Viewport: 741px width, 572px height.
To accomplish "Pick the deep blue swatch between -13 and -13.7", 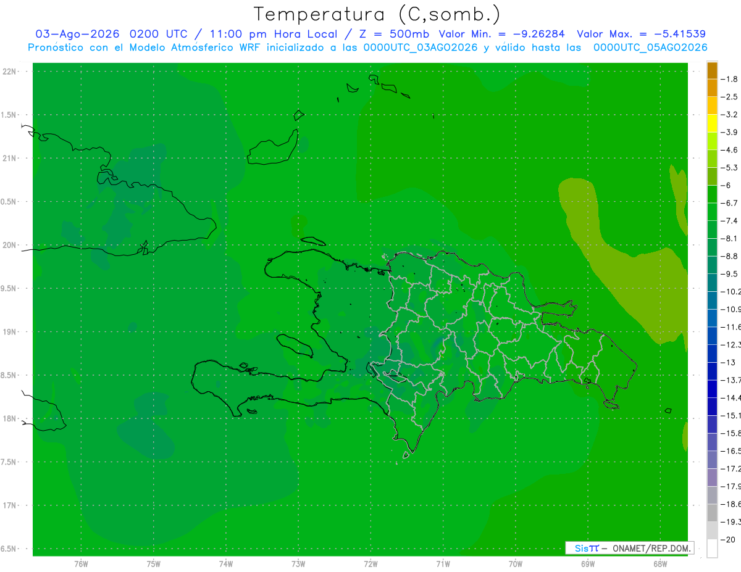I will coord(712,371).
